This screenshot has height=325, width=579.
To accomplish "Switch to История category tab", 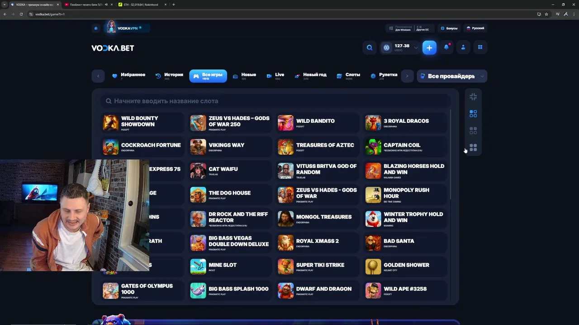I will [169, 76].
